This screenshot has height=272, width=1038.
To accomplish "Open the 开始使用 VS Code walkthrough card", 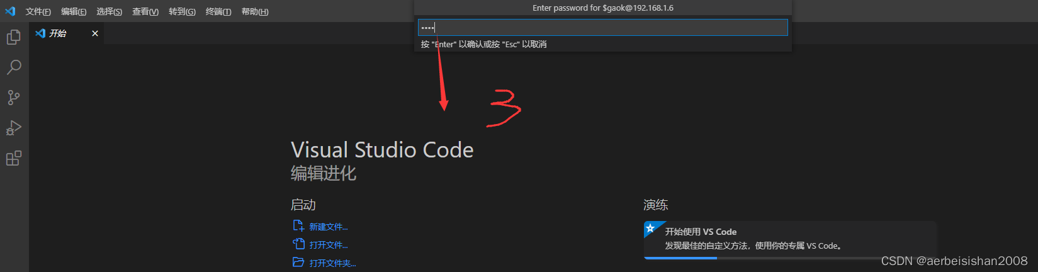I will [x=791, y=239].
